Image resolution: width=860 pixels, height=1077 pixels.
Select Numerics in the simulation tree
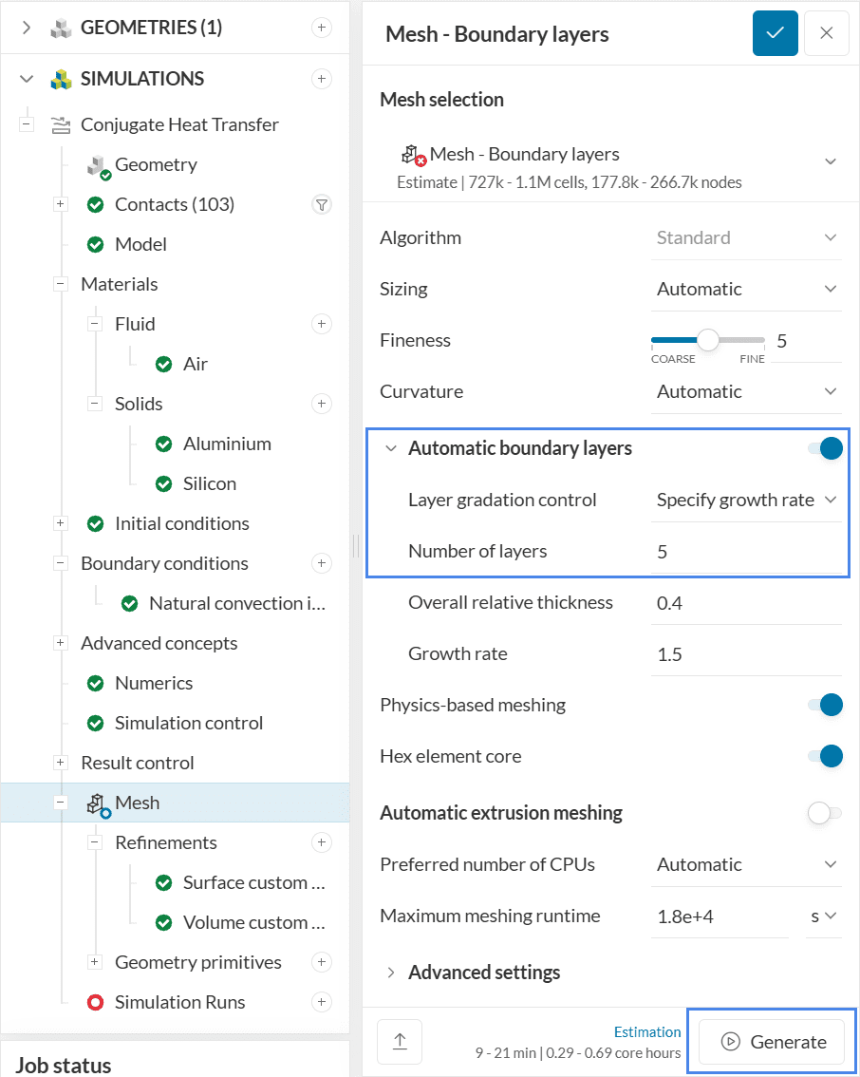point(153,683)
